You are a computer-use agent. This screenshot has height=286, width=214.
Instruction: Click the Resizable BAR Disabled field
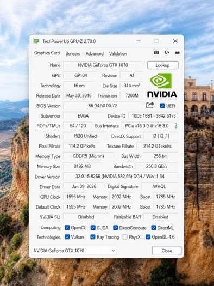coord(160,217)
